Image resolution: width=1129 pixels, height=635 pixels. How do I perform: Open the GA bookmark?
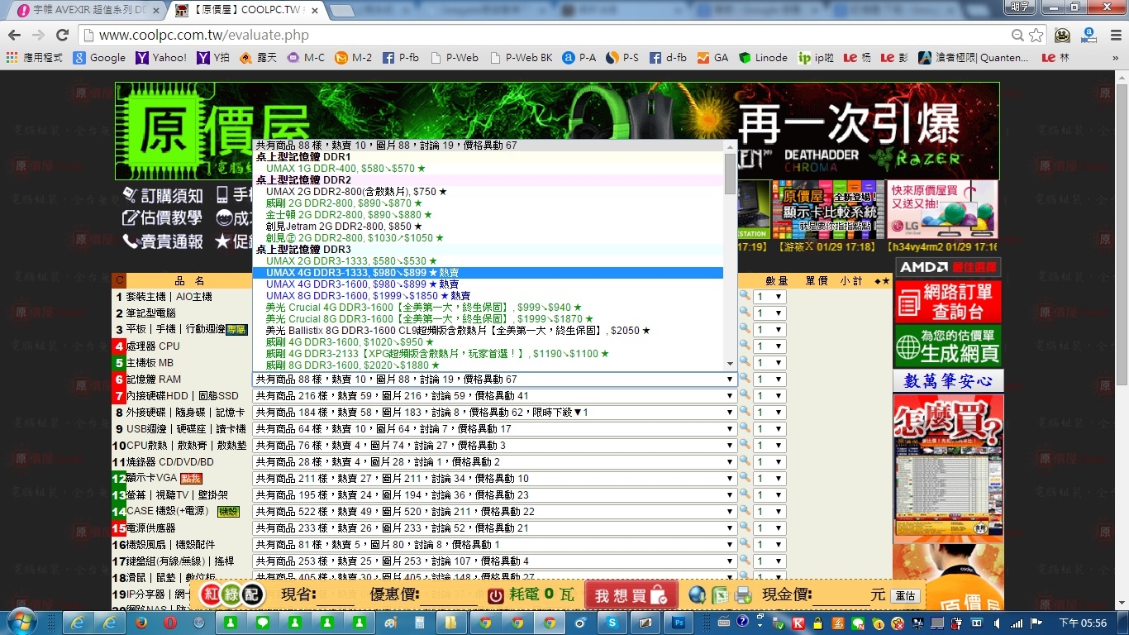pos(712,58)
